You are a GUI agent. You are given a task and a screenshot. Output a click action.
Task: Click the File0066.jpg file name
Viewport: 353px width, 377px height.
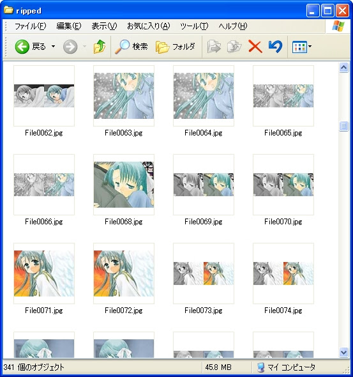pyautogui.click(x=44, y=222)
